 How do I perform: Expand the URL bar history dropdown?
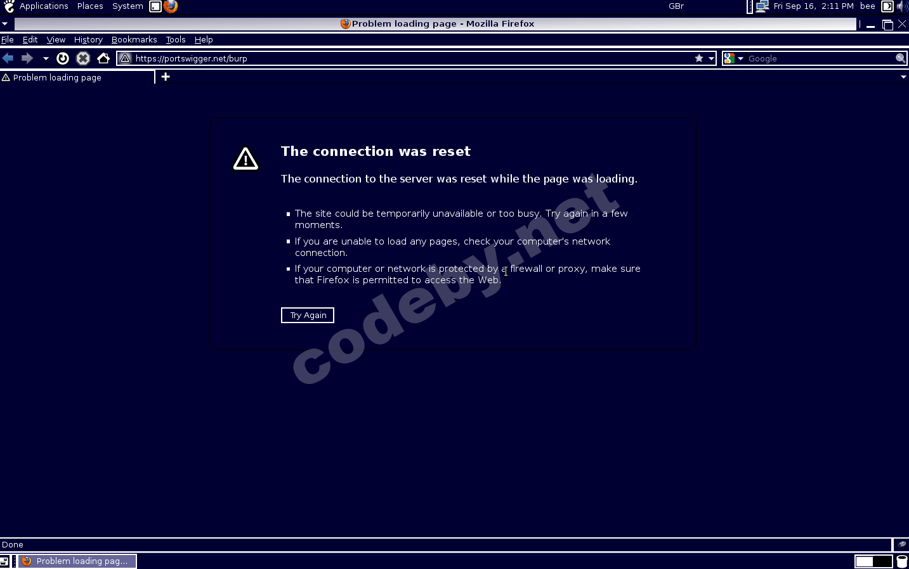pyautogui.click(x=711, y=58)
